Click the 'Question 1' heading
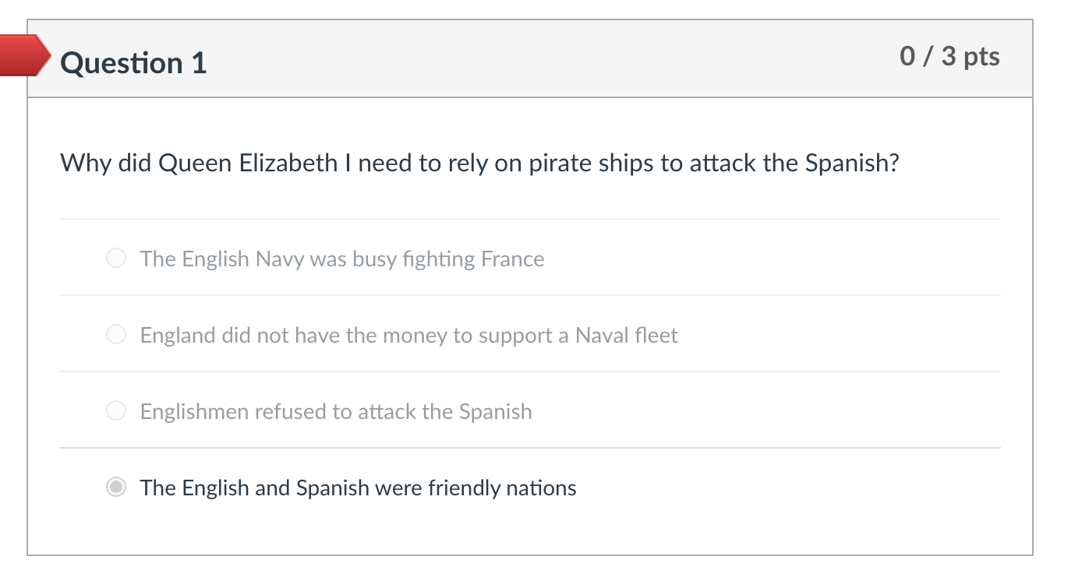 (x=133, y=62)
